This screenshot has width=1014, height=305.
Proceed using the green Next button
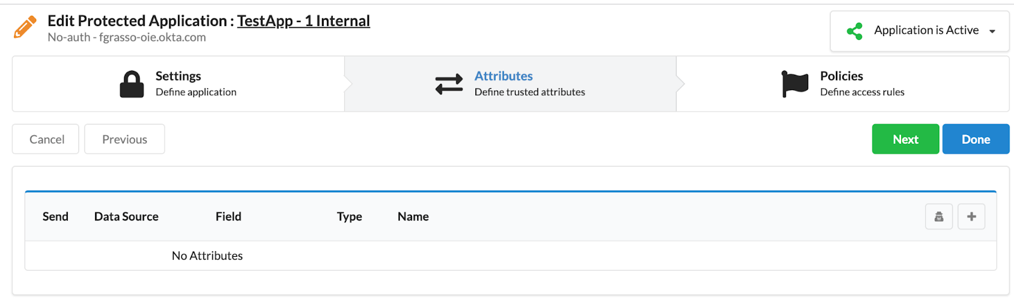pos(905,140)
